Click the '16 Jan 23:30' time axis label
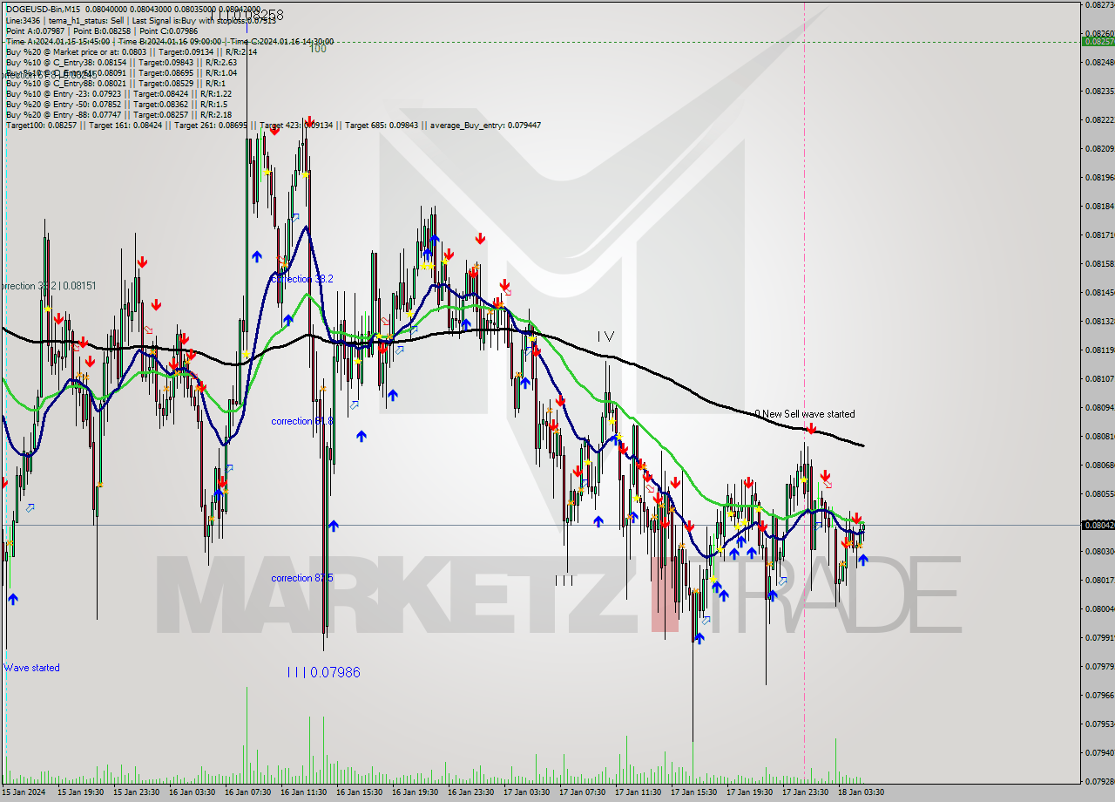The image size is (1115, 802). click(x=470, y=792)
